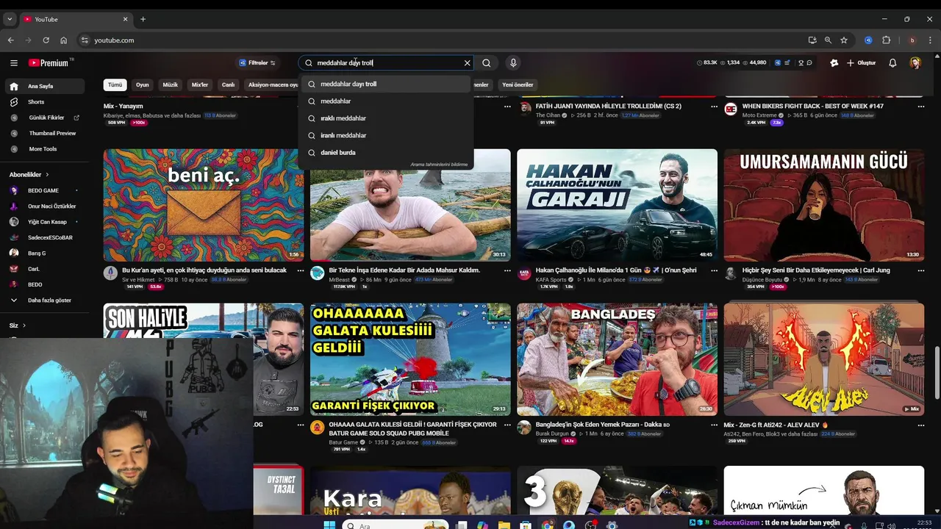
Task: Open a new browser tab
Action: click(143, 19)
